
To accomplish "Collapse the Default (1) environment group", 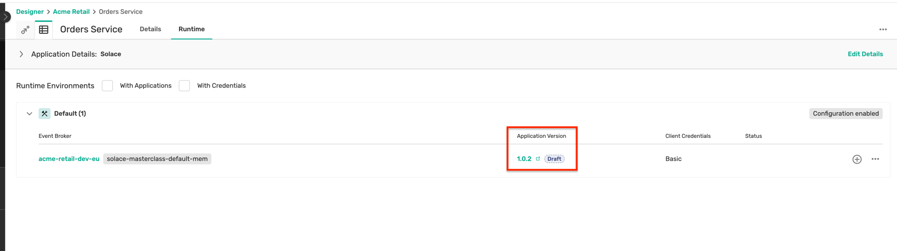I will (x=29, y=114).
